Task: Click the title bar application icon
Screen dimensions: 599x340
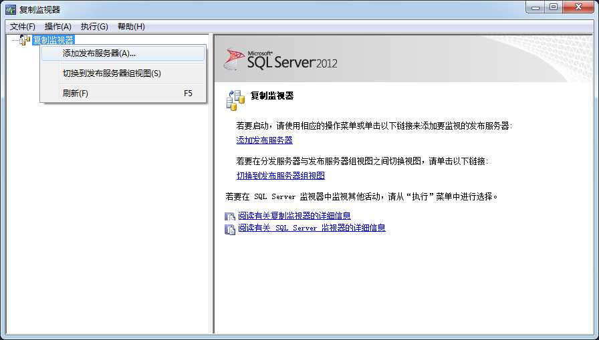Action: click(10, 9)
